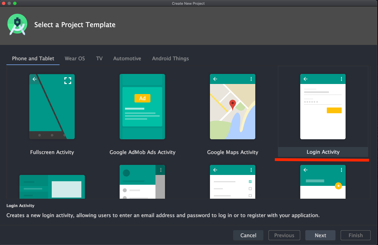
Task: Go to the Android Things tab
Action: click(170, 59)
